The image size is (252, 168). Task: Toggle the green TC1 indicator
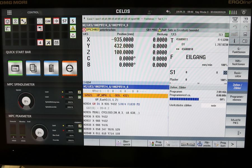point(227,35)
